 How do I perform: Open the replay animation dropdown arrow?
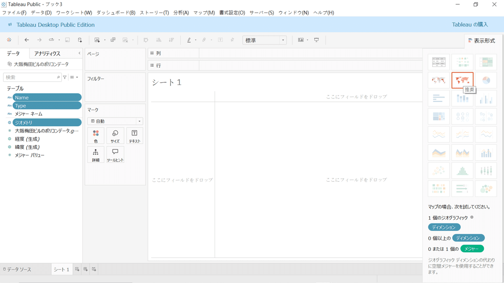click(59, 40)
